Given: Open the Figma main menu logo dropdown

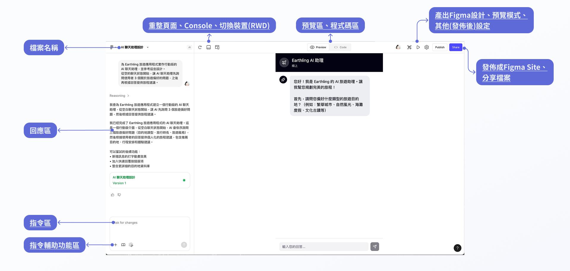Looking at the screenshot, I should (112, 47).
